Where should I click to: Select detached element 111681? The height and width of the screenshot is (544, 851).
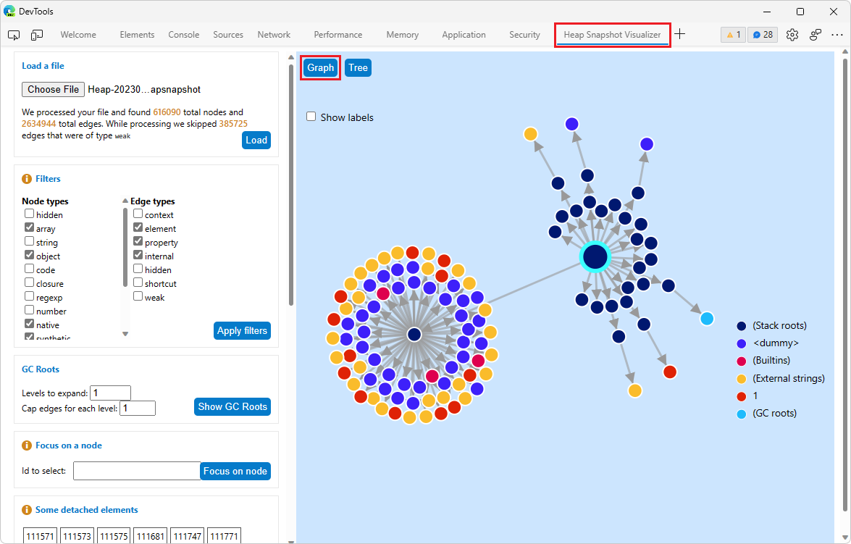151,536
